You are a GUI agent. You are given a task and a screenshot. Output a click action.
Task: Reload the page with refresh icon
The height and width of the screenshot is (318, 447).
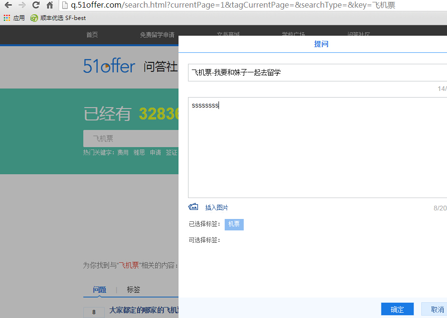click(x=36, y=5)
